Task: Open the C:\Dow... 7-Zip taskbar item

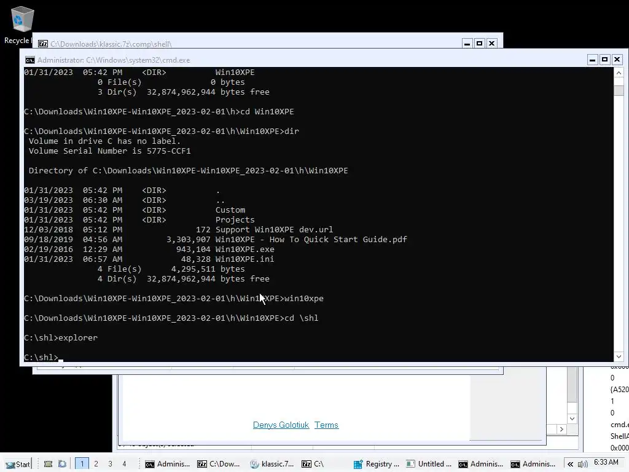Action: (219, 464)
